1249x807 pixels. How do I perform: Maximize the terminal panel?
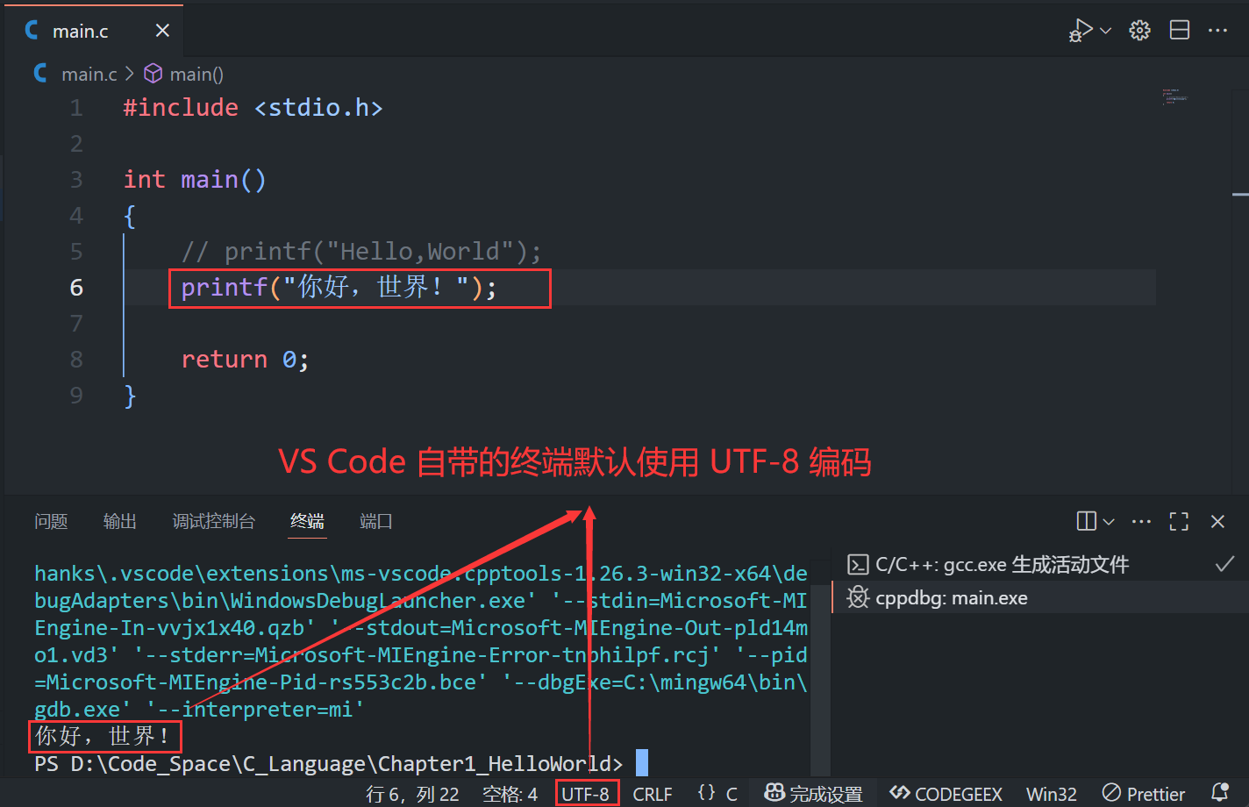click(x=1179, y=521)
